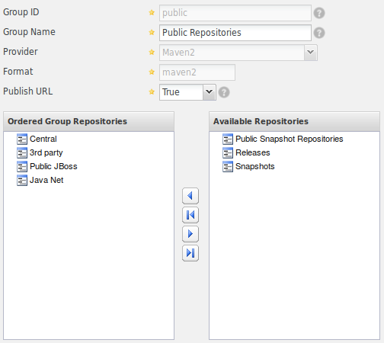384x343 pixels.
Task: Open the Provider dropdown arrow
Action: [x=310, y=53]
